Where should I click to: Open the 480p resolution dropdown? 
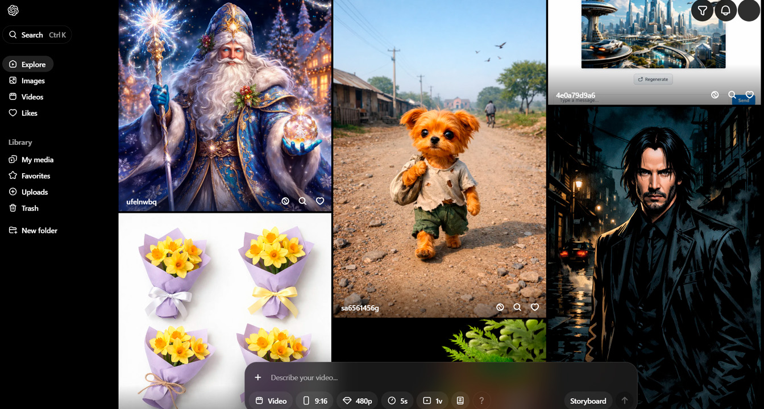point(358,401)
